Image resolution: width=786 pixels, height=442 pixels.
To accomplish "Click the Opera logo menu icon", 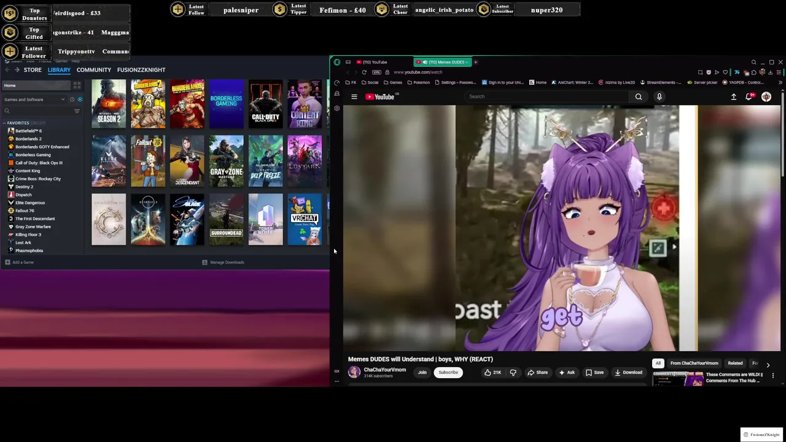I will click(337, 62).
